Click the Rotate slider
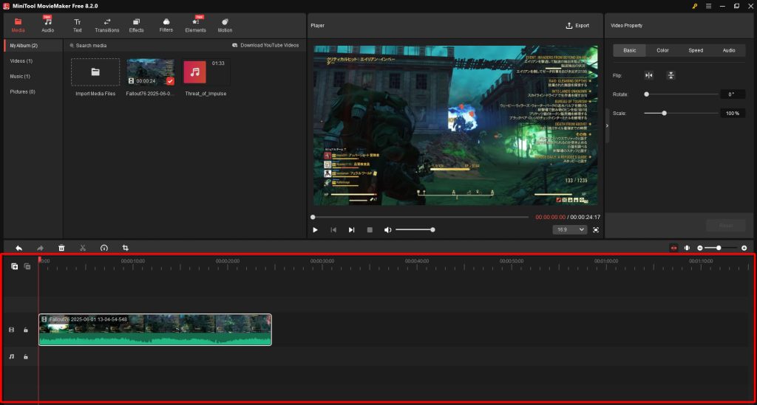Screen dimensions: 757x405 (x=681, y=94)
